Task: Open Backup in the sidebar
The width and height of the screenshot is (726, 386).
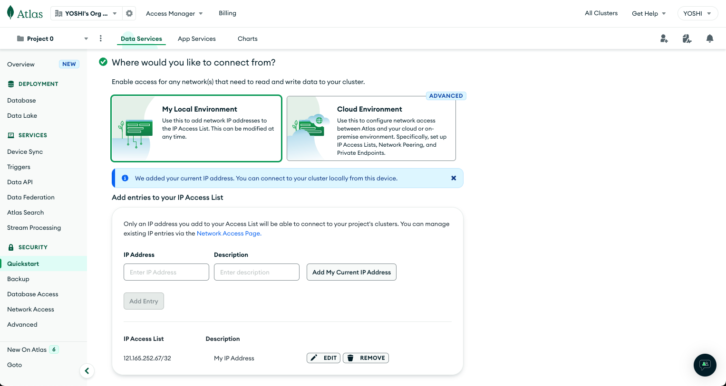Action: pos(18,279)
